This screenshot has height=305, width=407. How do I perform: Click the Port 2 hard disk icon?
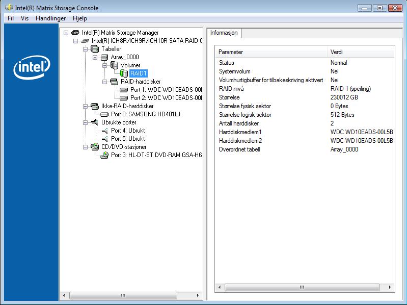click(124, 98)
